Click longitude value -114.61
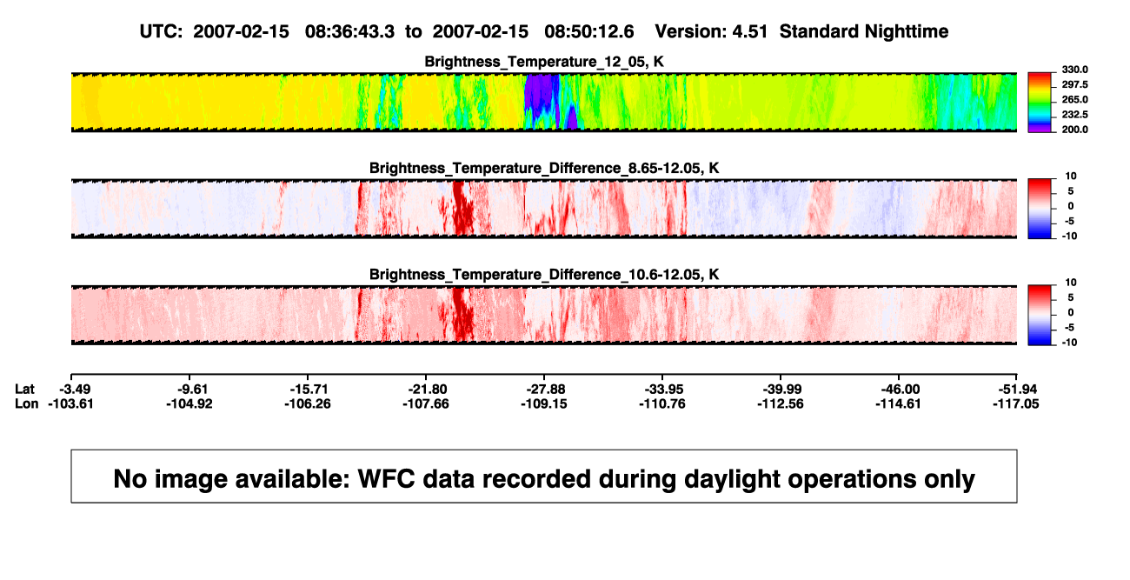Viewport: 1130px width, 580px height. point(900,403)
